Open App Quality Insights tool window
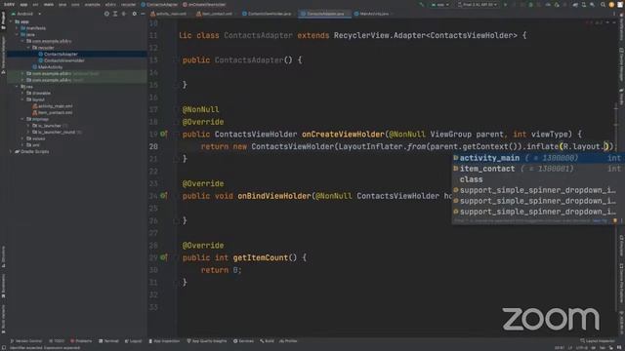Image resolution: width=625 pixels, height=351 pixels. 206,341
